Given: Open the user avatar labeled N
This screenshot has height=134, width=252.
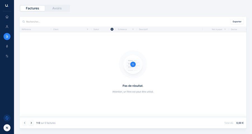Looking at the screenshot, I should coord(7,128).
